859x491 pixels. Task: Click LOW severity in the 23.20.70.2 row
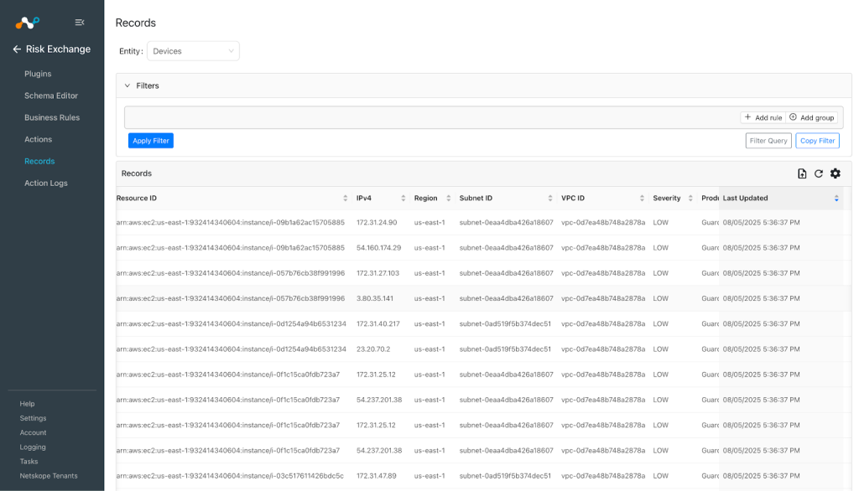(x=661, y=349)
